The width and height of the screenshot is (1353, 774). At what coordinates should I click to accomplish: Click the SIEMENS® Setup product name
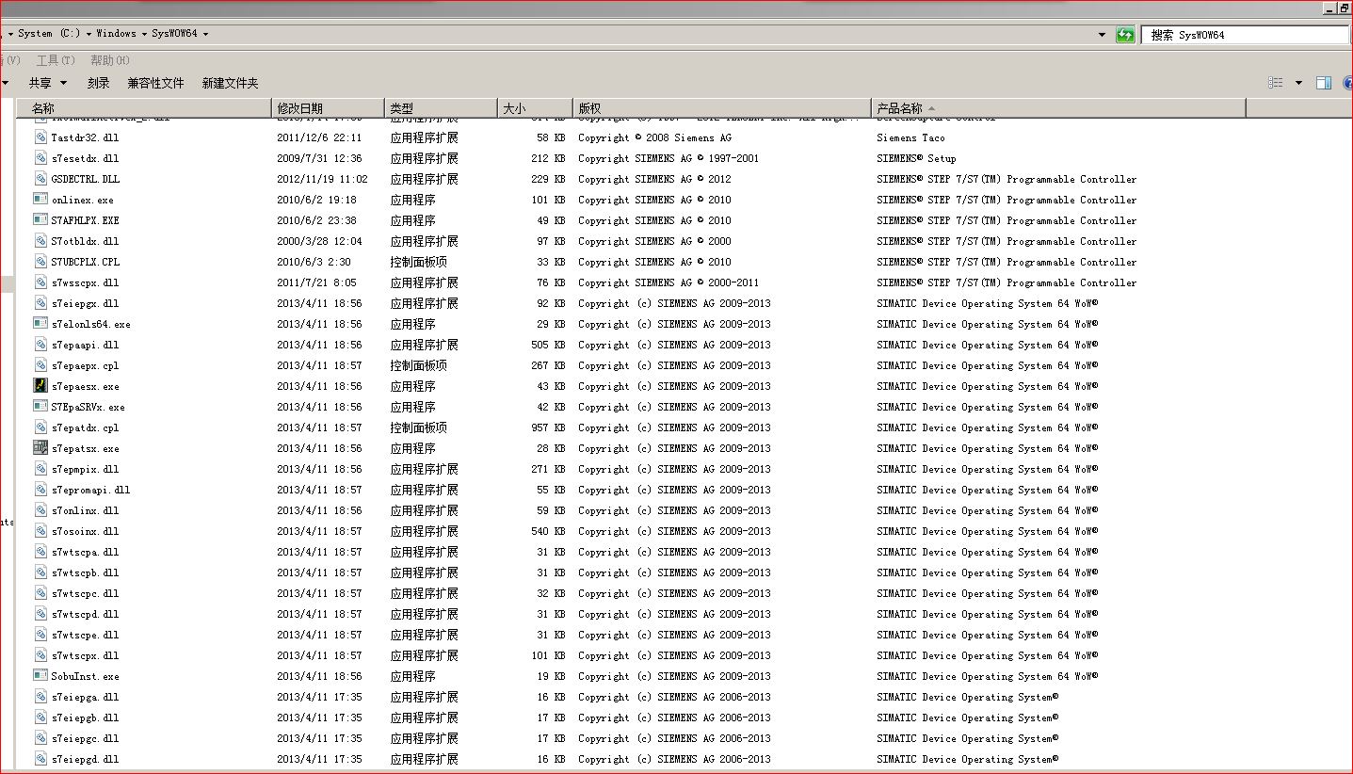click(x=916, y=158)
